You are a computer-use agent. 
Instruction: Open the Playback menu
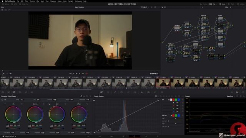tap(53, 1)
